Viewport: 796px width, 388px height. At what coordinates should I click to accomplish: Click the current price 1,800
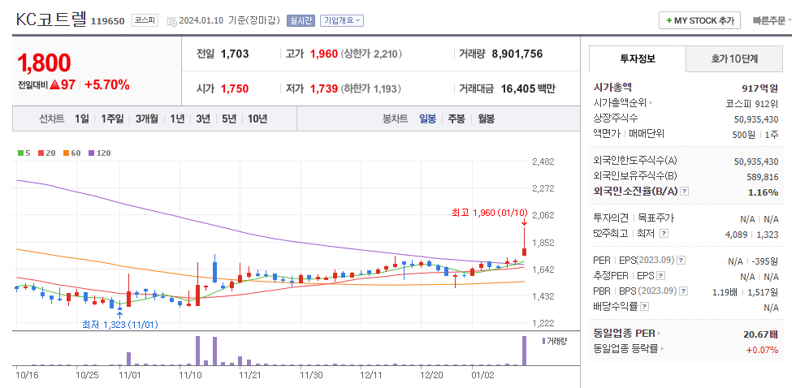[44, 63]
